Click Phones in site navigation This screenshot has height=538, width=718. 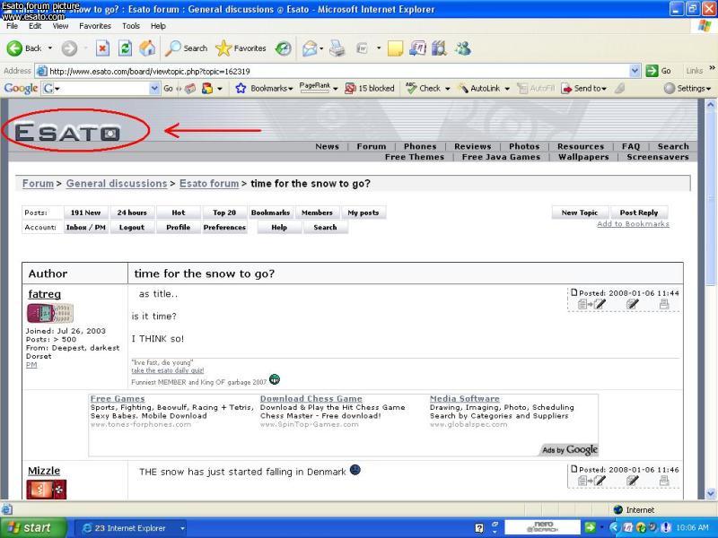420,146
